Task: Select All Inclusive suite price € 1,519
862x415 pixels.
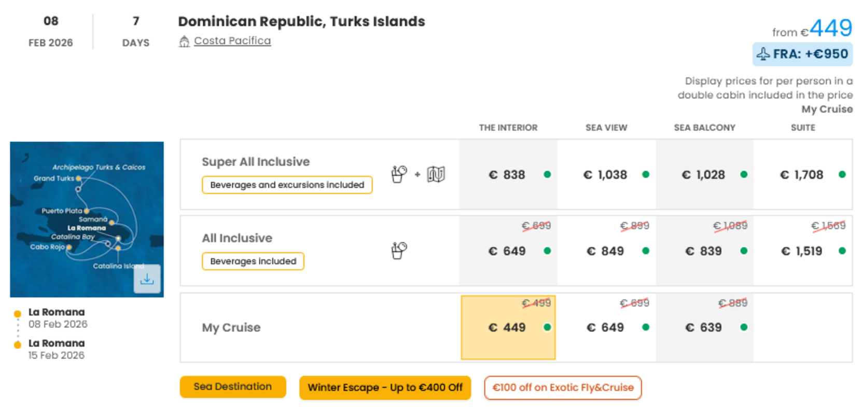Action: pyautogui.click(x=802, y=251)
